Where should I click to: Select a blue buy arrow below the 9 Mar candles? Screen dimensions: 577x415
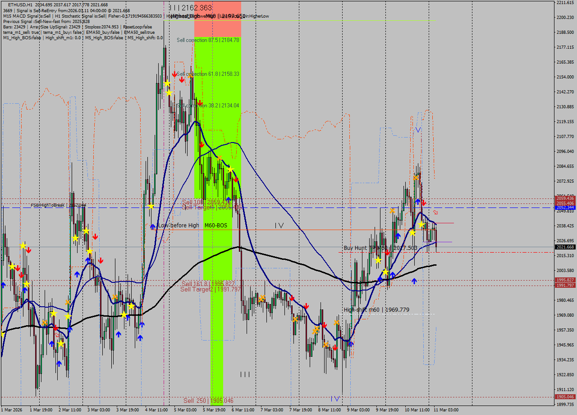(393, 274)
